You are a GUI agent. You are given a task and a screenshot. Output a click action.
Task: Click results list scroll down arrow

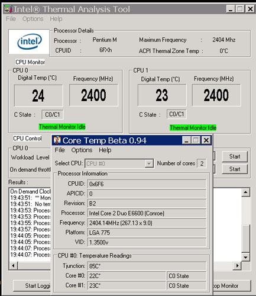coord(245,257)
